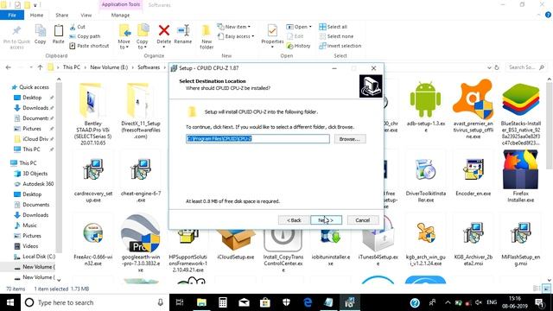
Task: Click the Rename ribbon icon
Action: pyautogui.click(x=183, y=30)
